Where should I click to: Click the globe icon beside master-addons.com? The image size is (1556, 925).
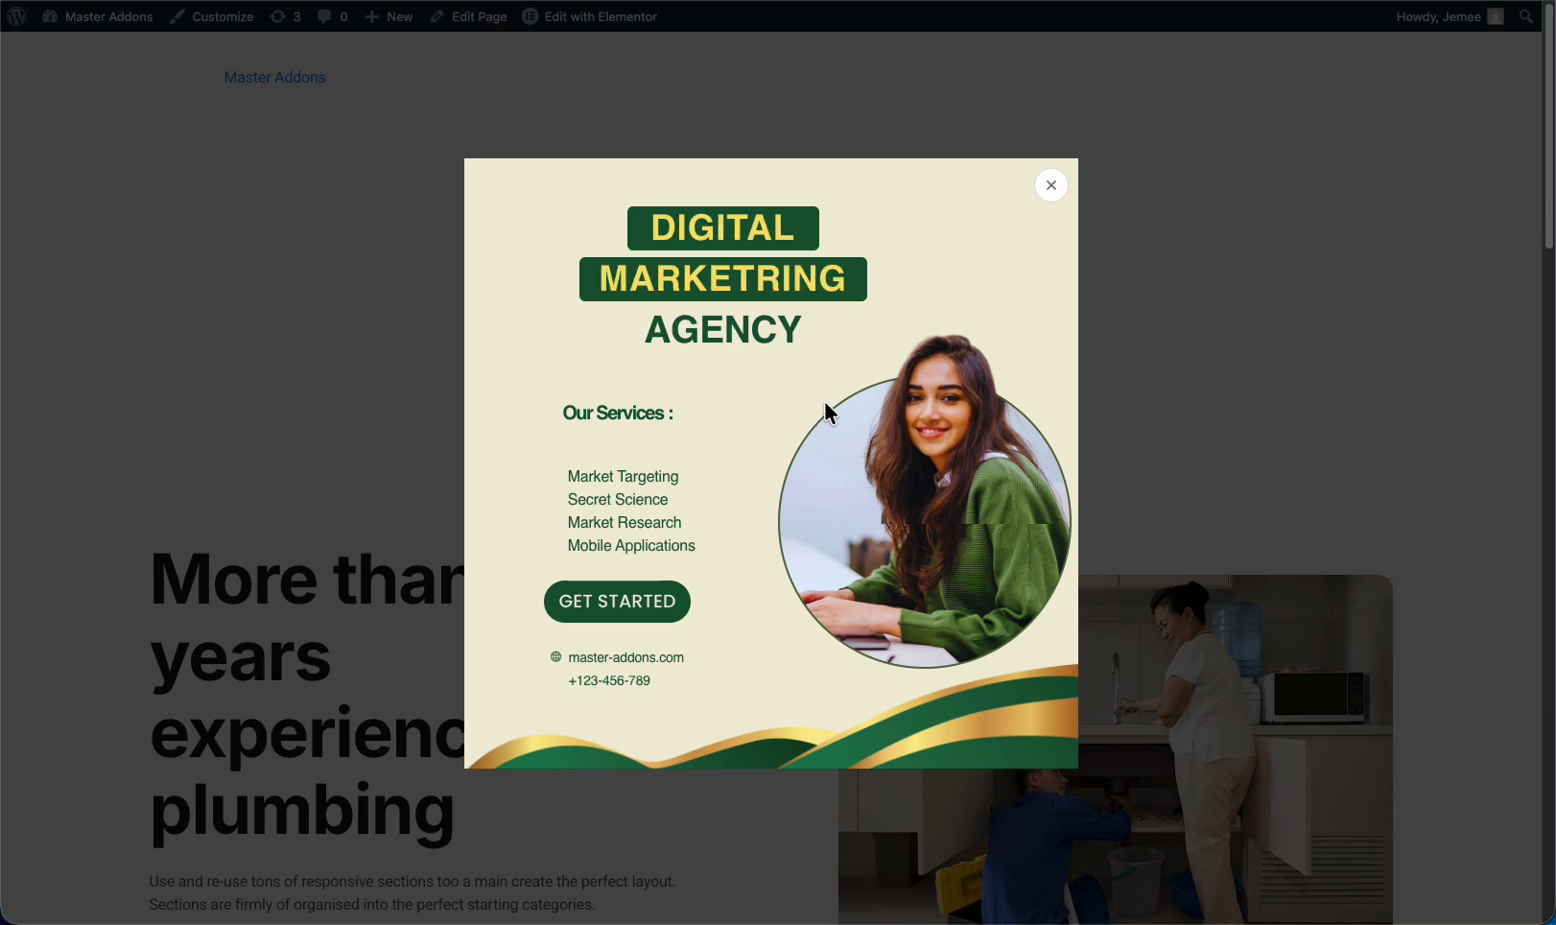coord(555,657)
